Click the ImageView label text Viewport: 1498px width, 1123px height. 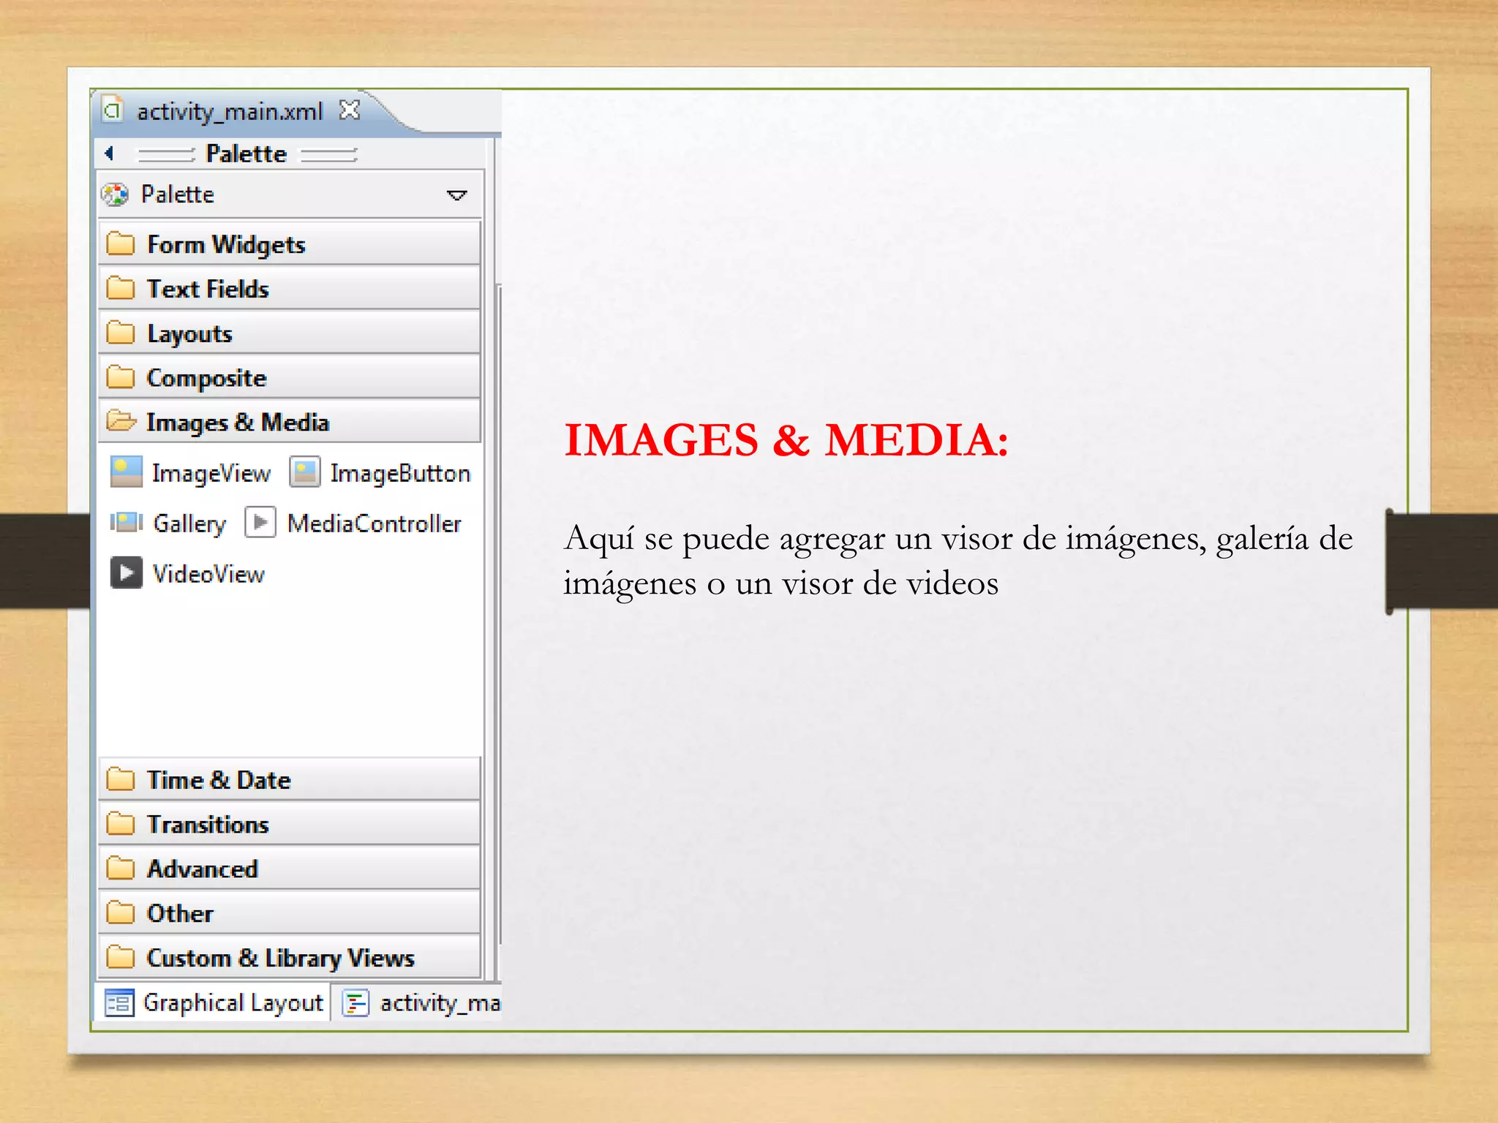[211, 474]
